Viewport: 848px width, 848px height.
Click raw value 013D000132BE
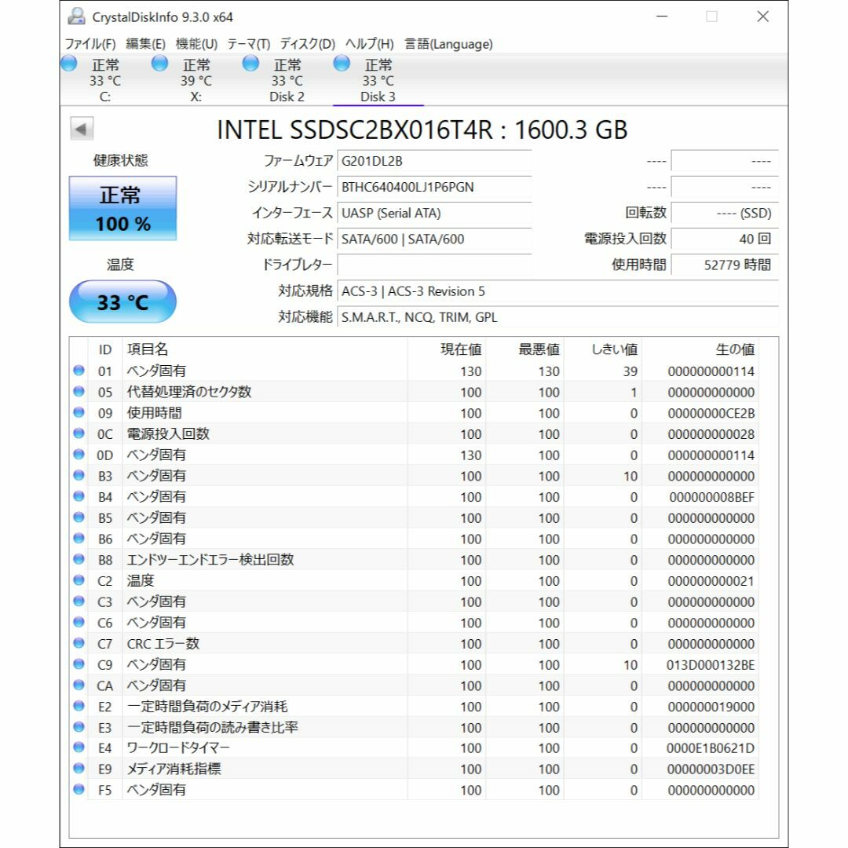click(x=710, y=665)
